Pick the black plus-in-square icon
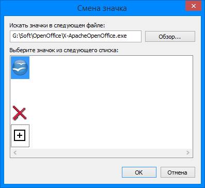The height and width of the screenshot is (188, 205). [20, 135]
